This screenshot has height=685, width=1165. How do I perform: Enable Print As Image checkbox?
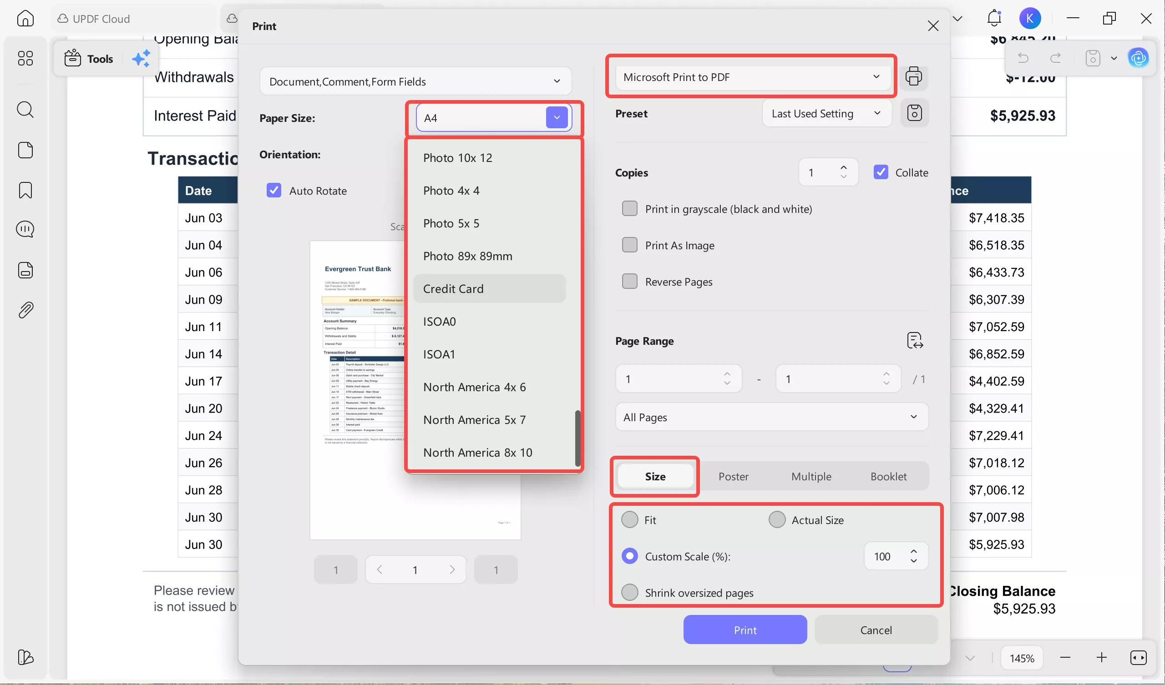(629, 245)
